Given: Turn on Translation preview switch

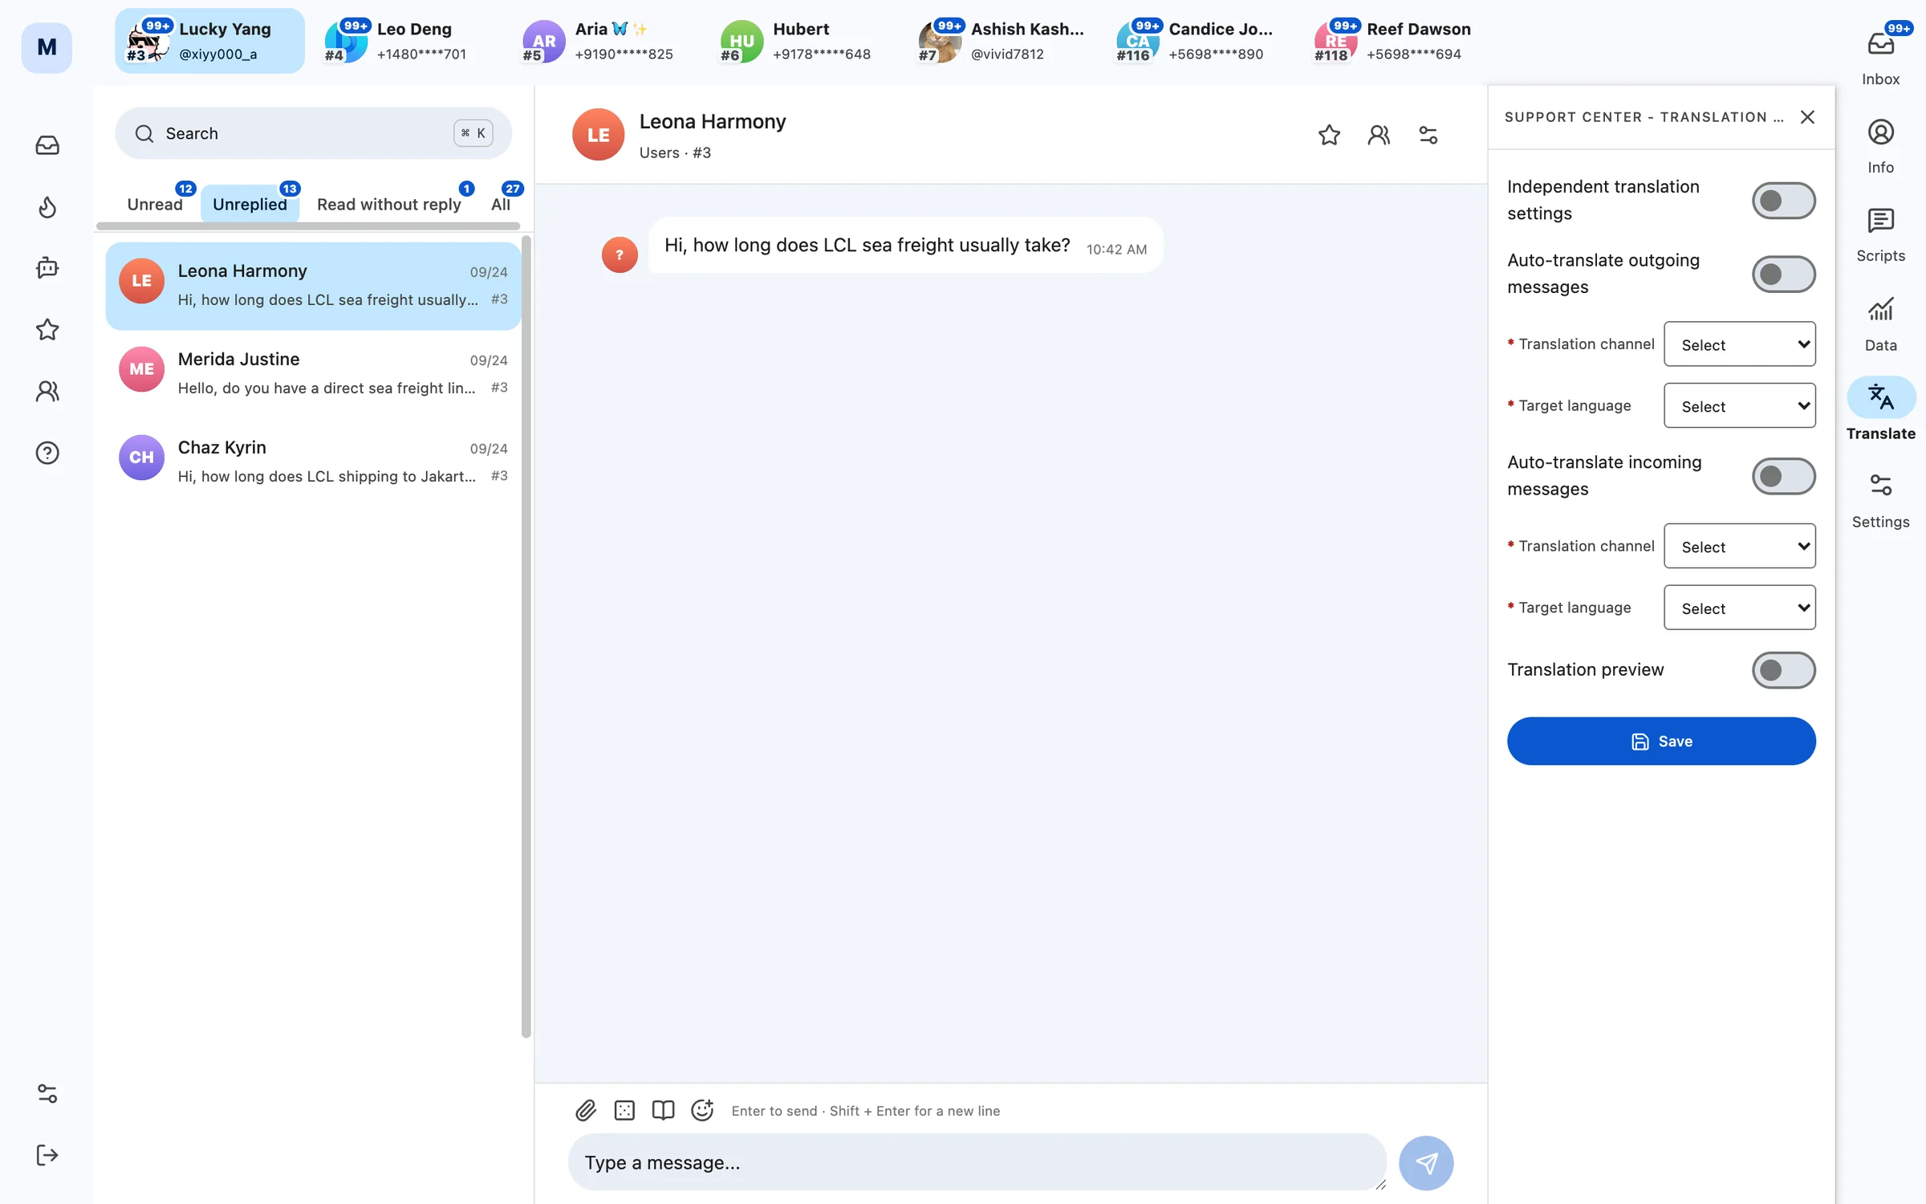Looking at the screenshot, I should click(1783, 669).
